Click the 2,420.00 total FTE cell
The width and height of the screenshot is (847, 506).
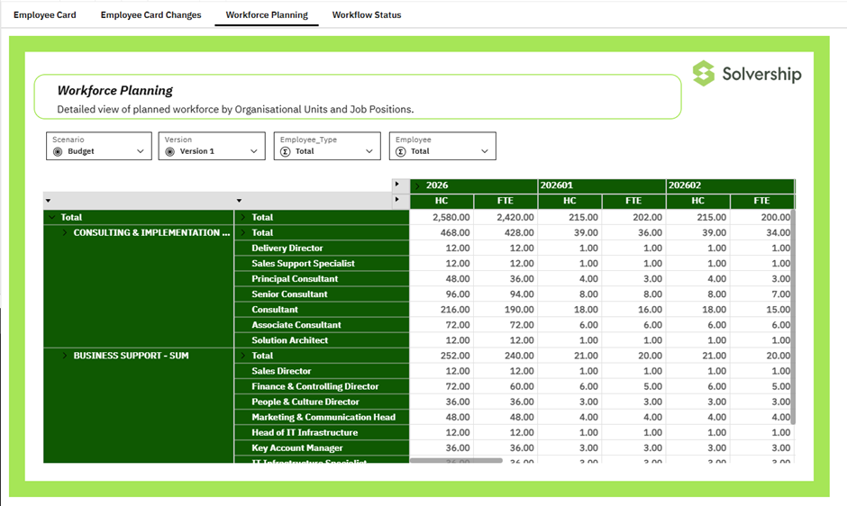505,217
